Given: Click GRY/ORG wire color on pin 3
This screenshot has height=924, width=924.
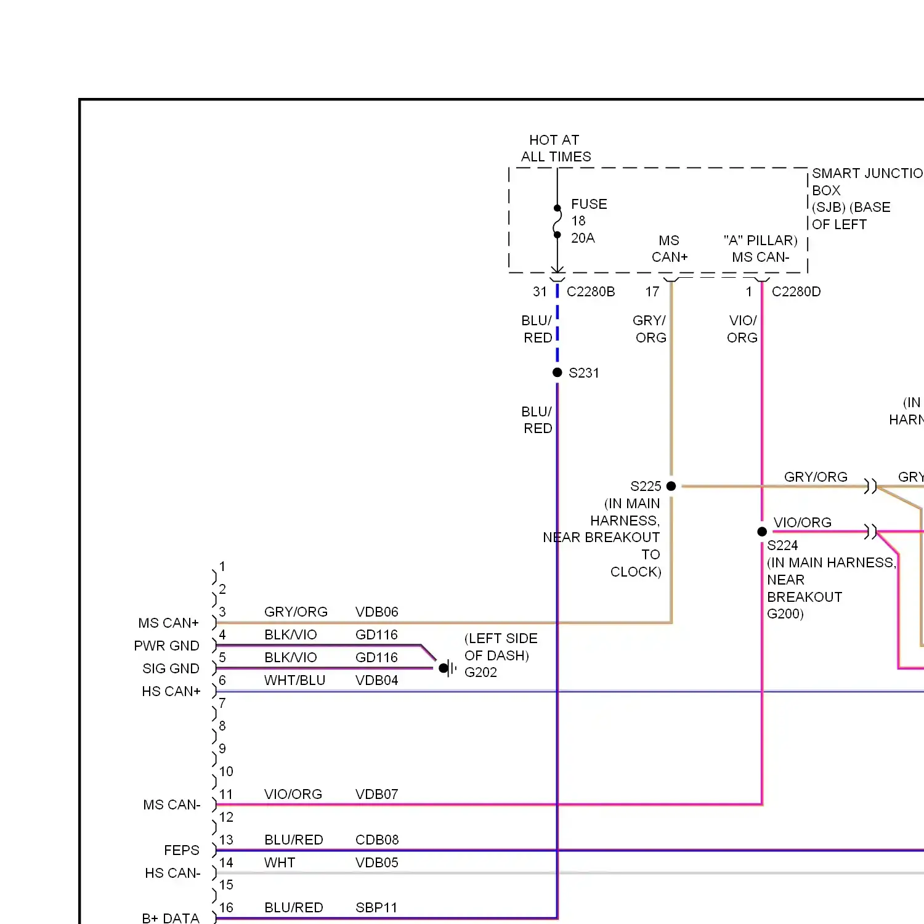Looking at the screenshot, I should (x=296, y=612).
